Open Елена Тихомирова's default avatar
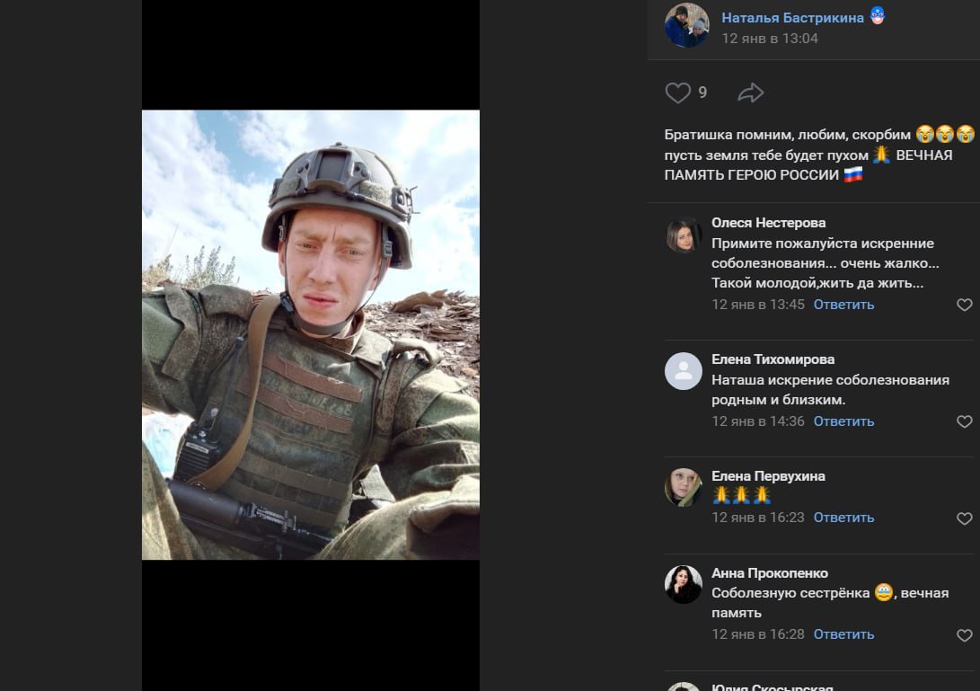This screenshot has width=980, height=691. [683, 371]
